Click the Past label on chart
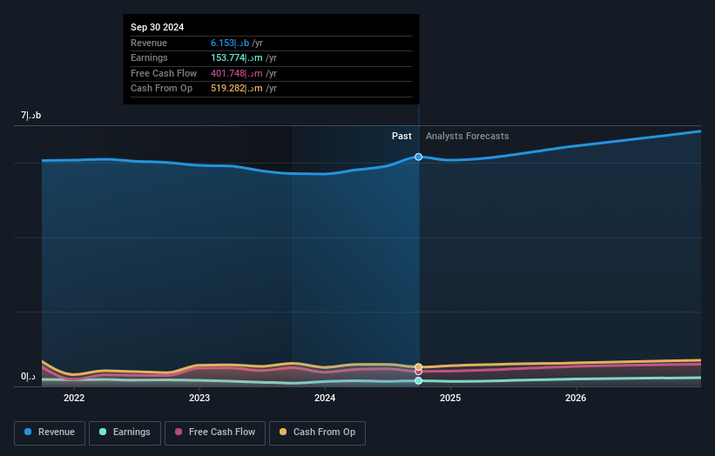Image resolution: width=715 pixels, height=456 pixels. 401,137
